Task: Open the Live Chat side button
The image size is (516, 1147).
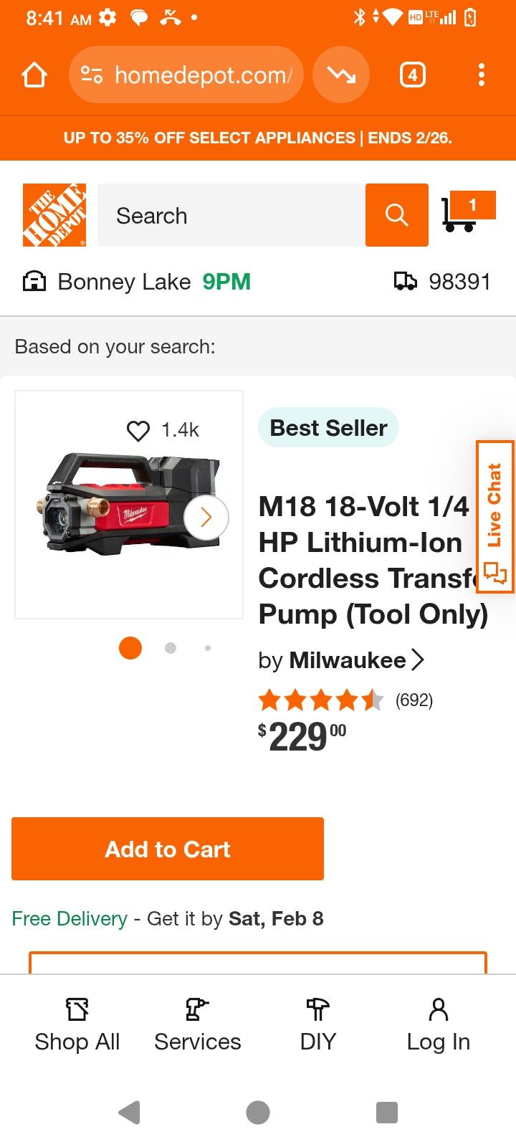Action: pyautogui.click(x=495, y=516)
